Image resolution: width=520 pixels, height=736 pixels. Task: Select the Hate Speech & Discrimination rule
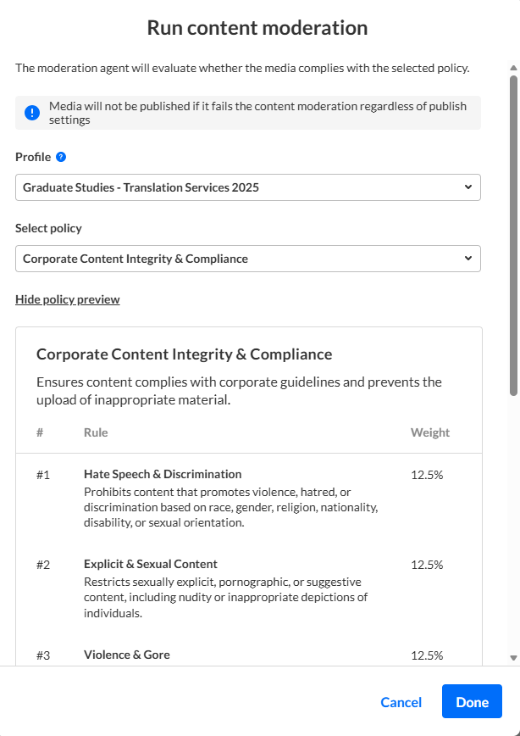(163, 474)
